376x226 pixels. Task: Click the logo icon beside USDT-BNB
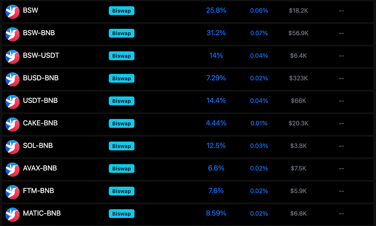13,102
